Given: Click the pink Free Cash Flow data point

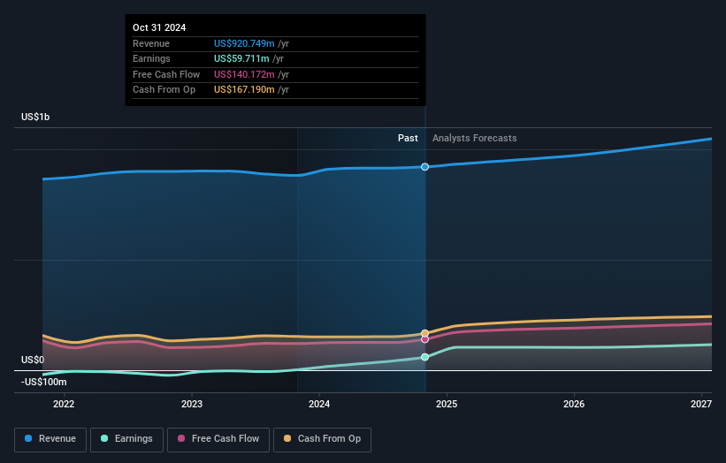Looking at the screenshot, I should coord(424,339).
